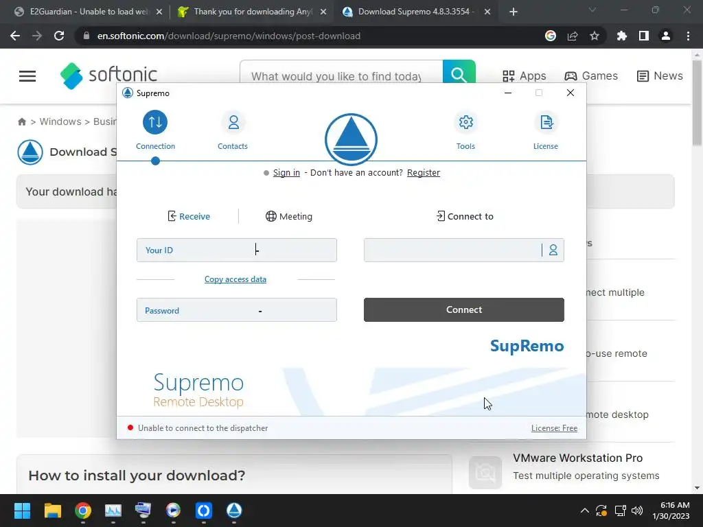Select the Receive mode
Viewport: 703px width, 527px height.
pos(189,216)
